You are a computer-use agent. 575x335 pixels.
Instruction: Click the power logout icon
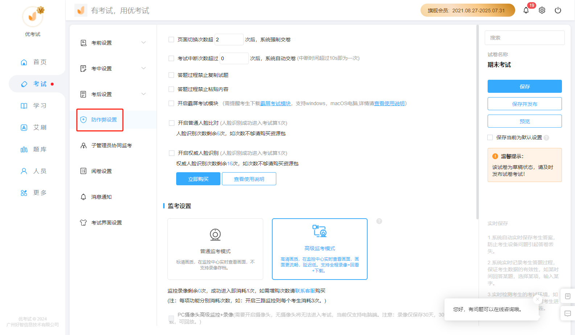pos(558,10)
